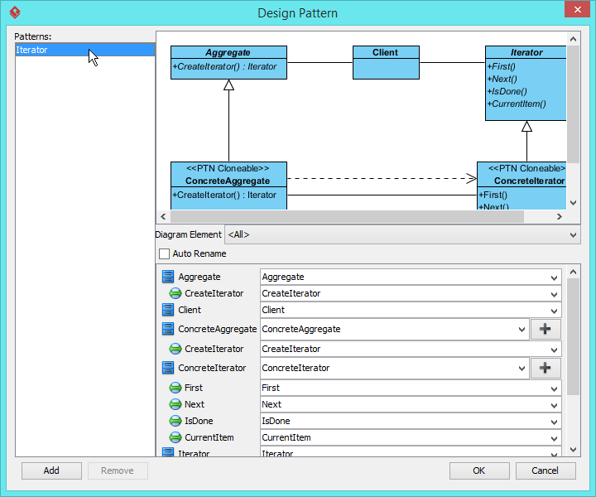Click the element list scroll up arrow
The height and width of the screenshot is (497, 596).
pyautogui.click(x=573, y=272)
